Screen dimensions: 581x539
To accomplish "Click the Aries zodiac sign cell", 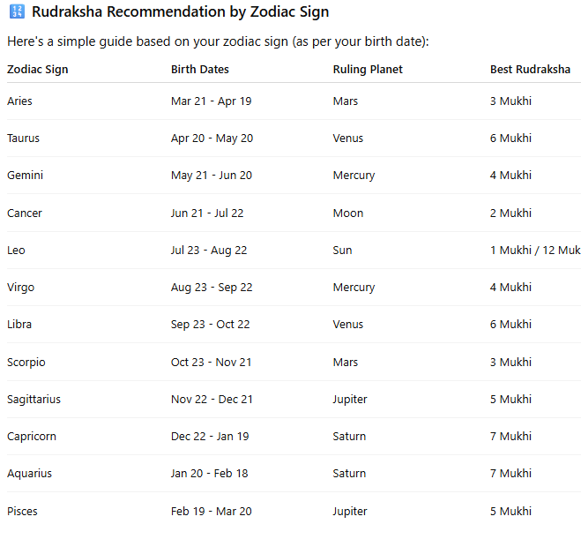I will point(19,101).
